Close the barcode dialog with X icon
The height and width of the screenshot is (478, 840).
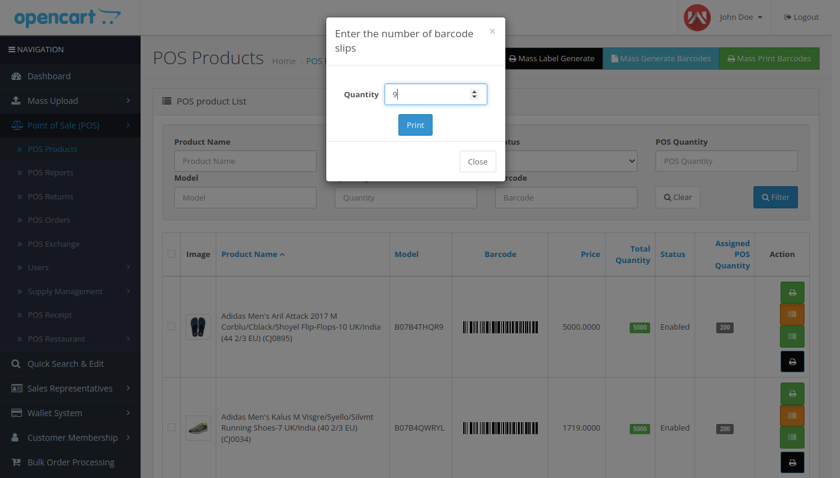point(492,32)
